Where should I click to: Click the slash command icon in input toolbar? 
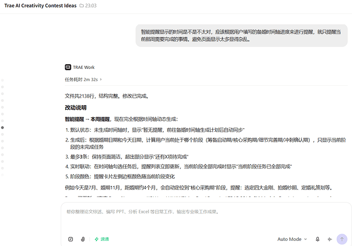70,239
